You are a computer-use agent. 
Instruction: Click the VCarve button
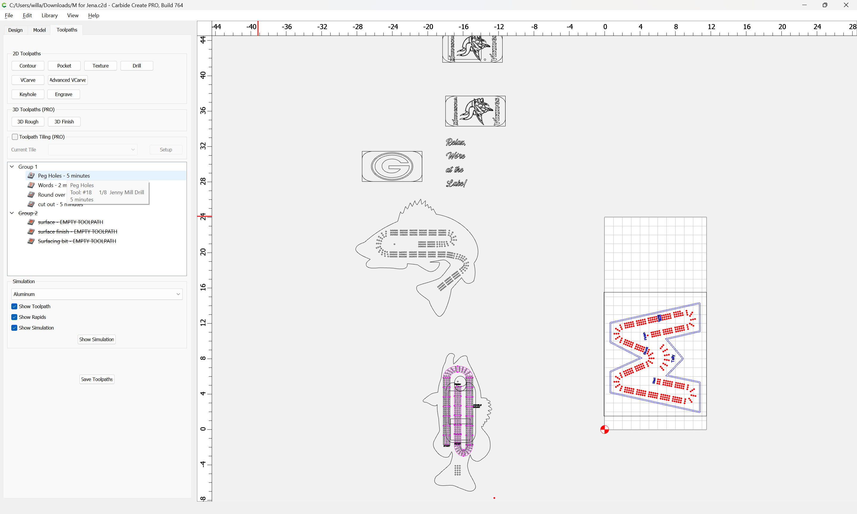28,80
